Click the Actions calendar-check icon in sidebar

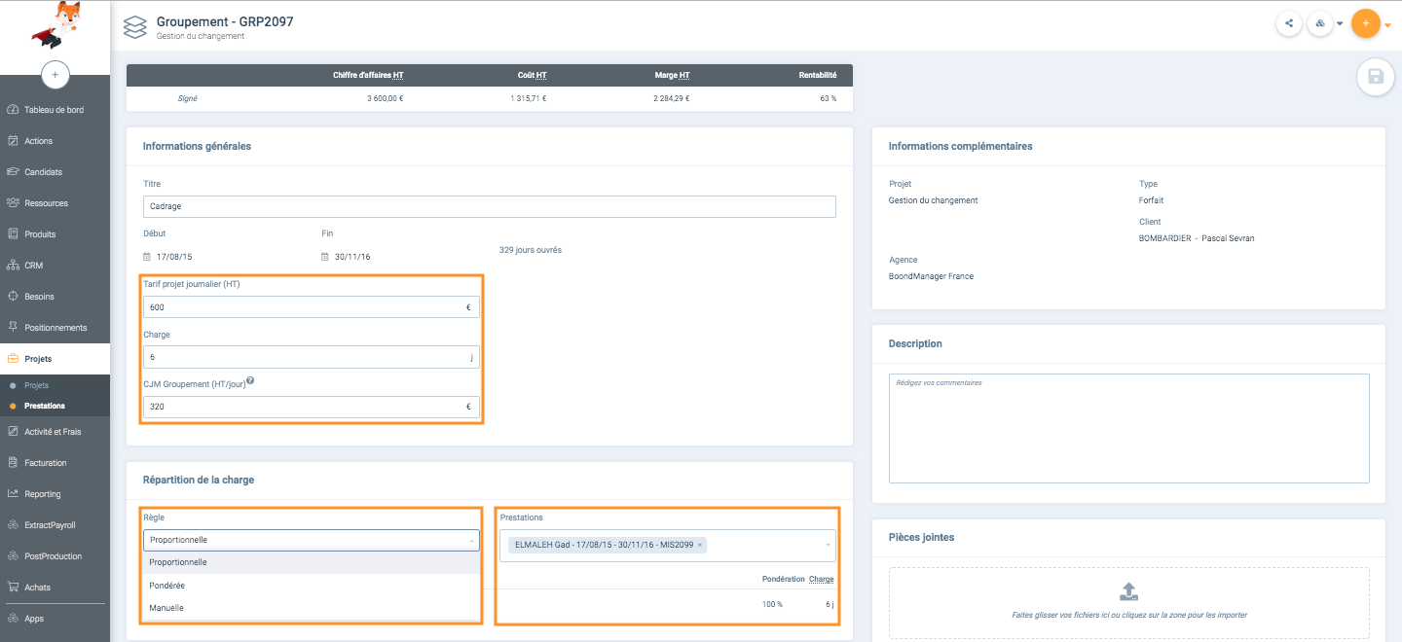pos(13,141)
